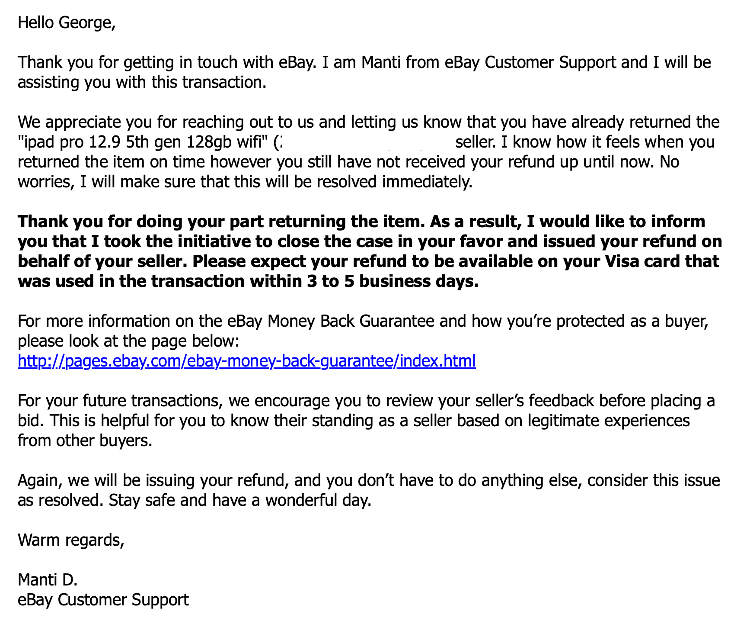Click the "Stay safe and have a wonderful day" sentence
The image size is (734, 624).
pyautogui.click(x=240, y=500)
